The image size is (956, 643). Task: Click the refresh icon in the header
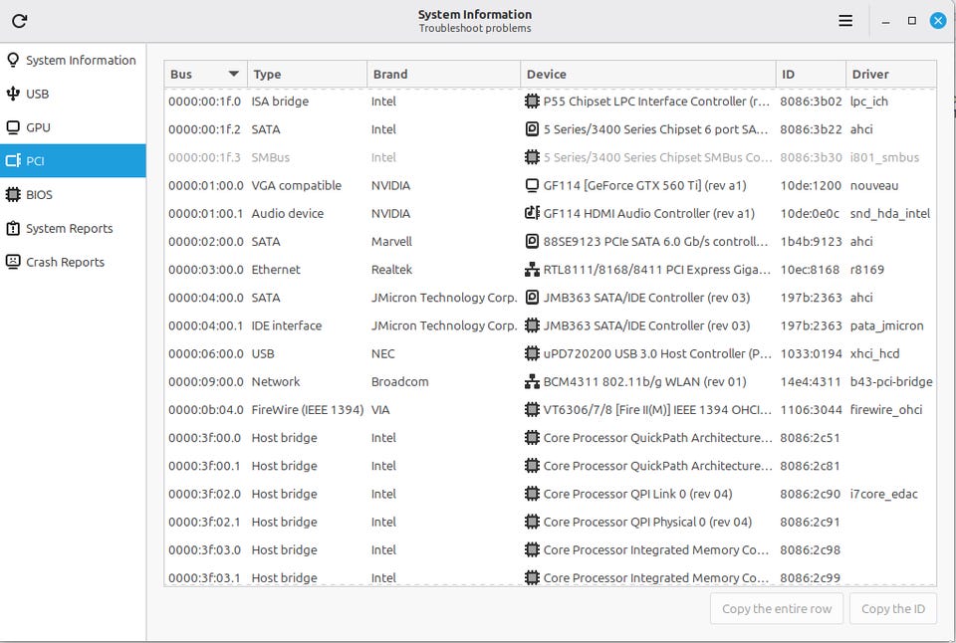click(x=20, y=21)
